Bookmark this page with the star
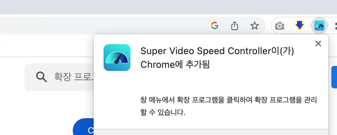 pos(255,26)
